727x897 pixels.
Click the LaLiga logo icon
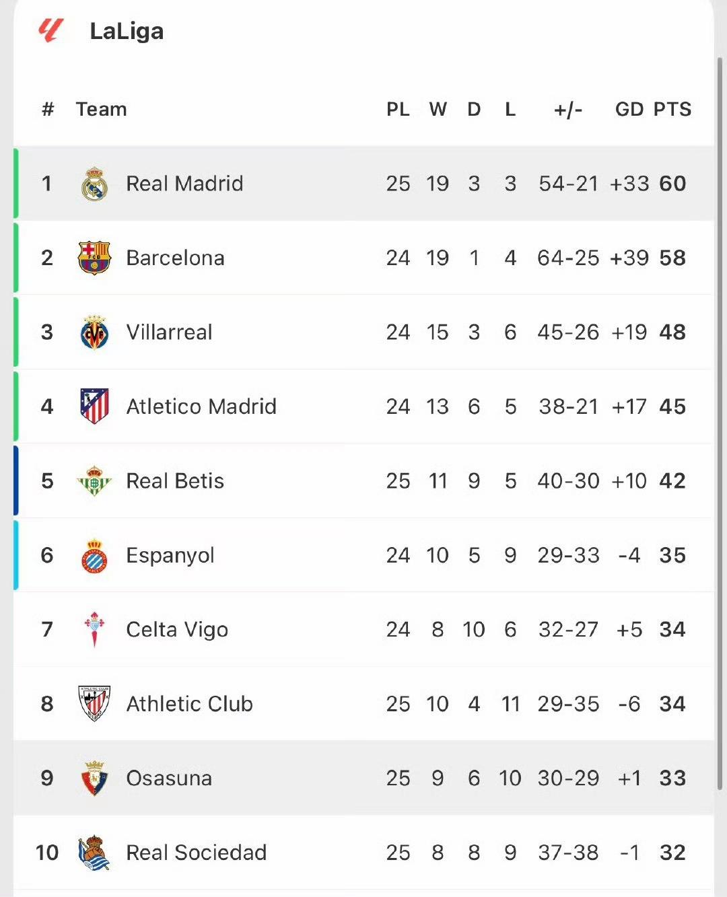pos(51,30)
